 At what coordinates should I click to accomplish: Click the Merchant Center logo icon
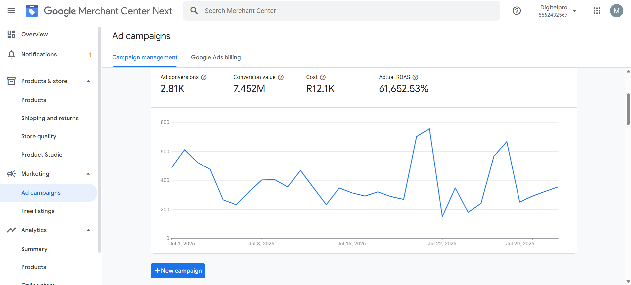(x=32, y=11)
